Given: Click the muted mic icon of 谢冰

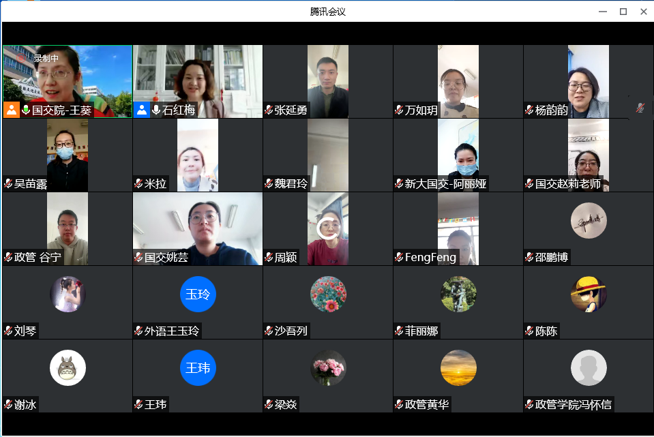Looking at the screenshot, I should pyautogui.click(x=8, y=404).
